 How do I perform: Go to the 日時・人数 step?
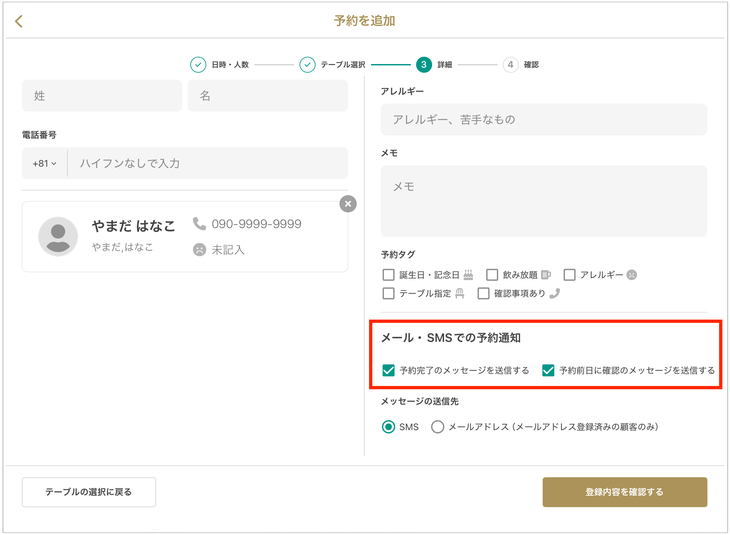198,65
